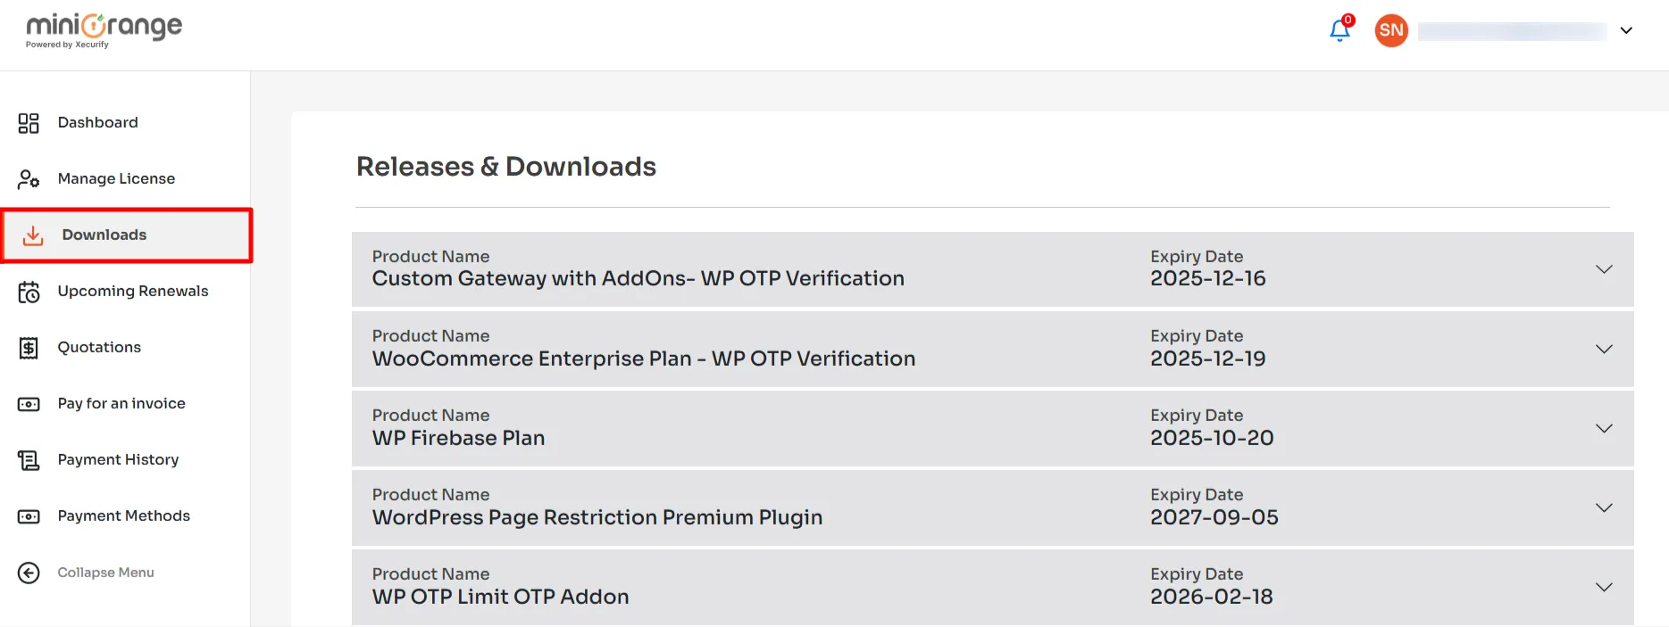Click the Manage License user-gear icon
The height and width of the screenshot is (627, 1669).
pos(29,179)
